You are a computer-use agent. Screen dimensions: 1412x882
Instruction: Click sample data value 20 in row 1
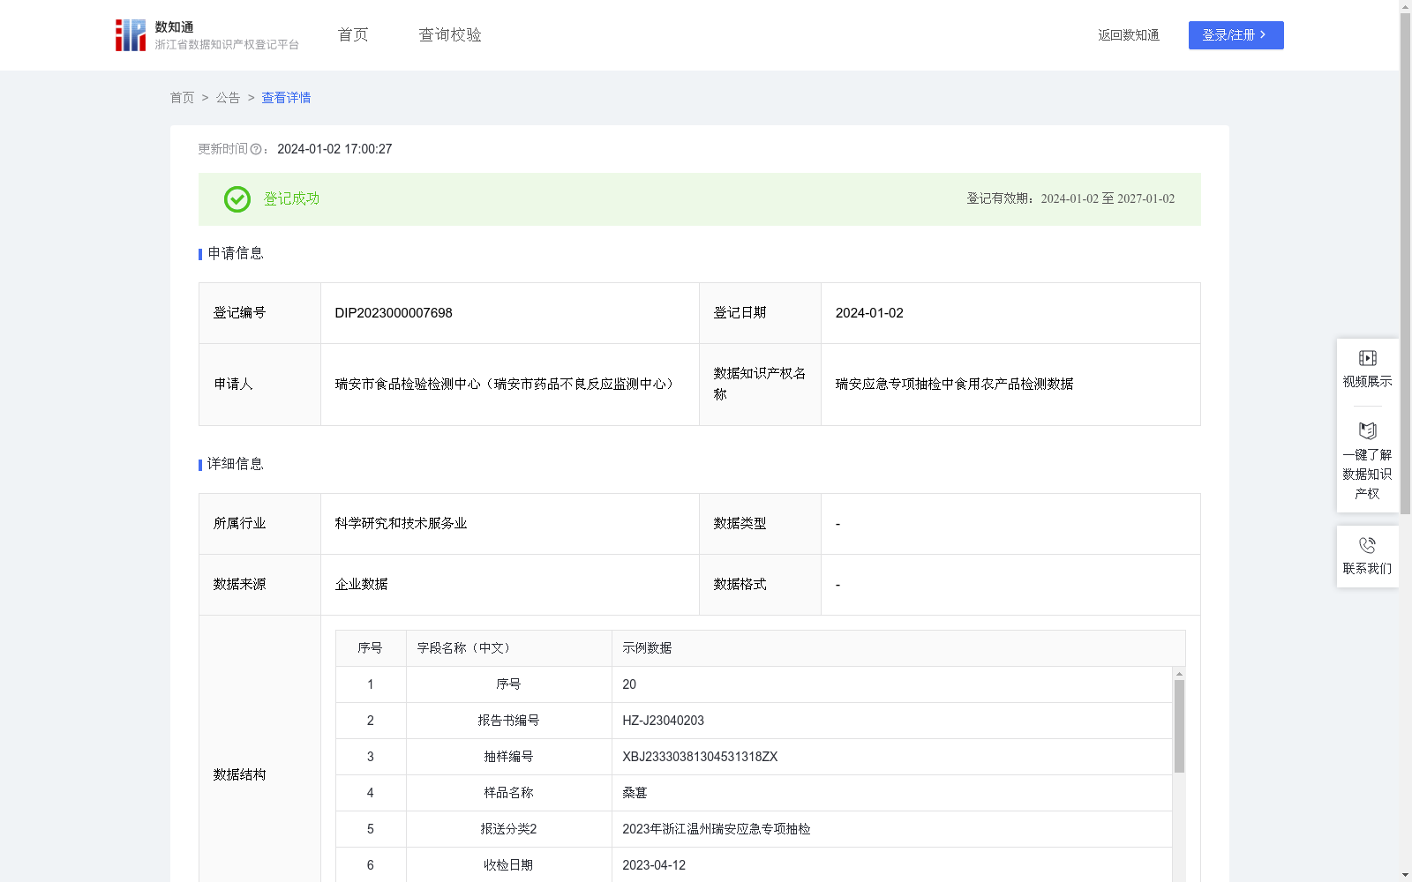(629, 684)
